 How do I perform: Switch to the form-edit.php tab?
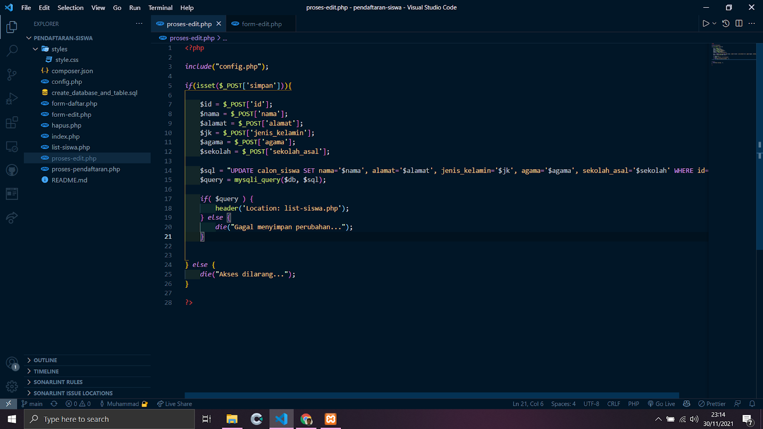[x=261, y=23]
